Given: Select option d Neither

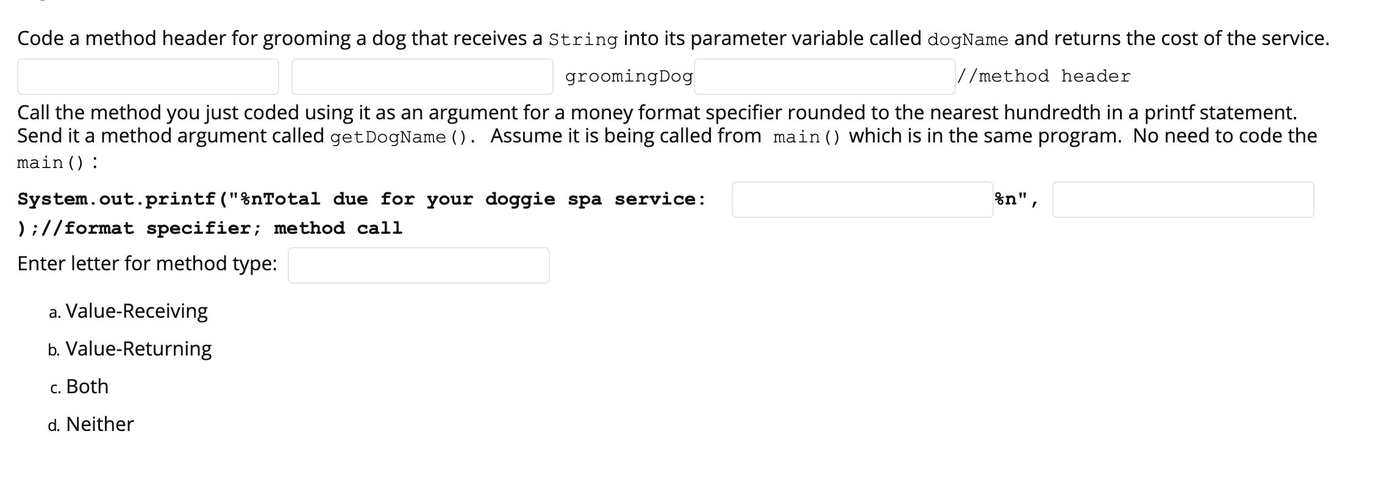Looking at the screenshot, I should [99, 424].
